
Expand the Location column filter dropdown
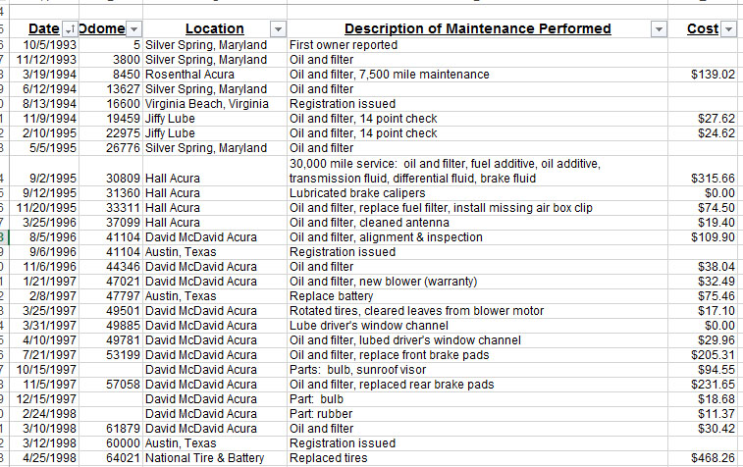[x=278, y=29]
